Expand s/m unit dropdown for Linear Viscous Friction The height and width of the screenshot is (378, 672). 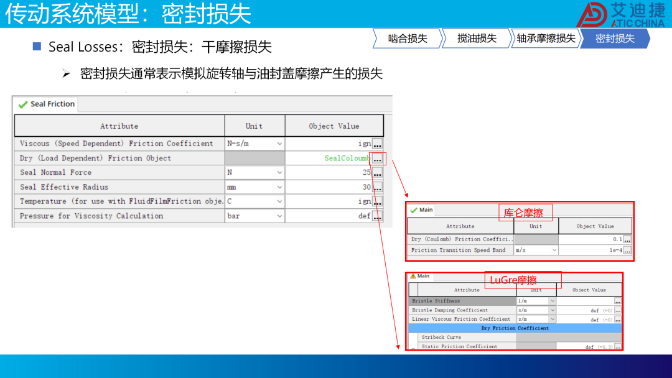click(x=553, y=320)
